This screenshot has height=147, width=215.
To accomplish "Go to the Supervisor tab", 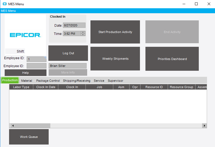I will click(x=115, y=81).
